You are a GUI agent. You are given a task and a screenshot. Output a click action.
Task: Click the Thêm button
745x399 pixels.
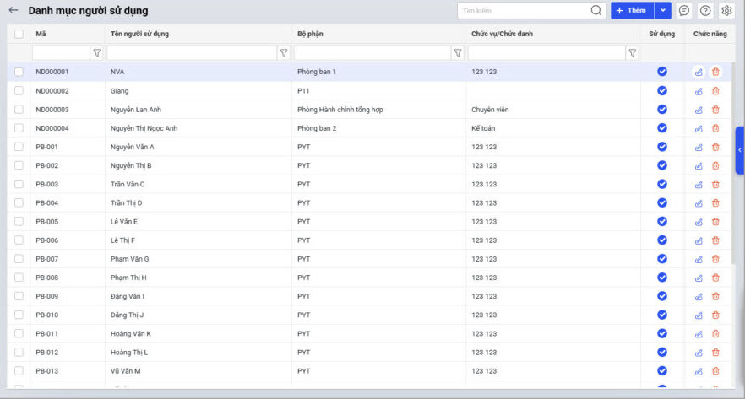coord(631,11)
